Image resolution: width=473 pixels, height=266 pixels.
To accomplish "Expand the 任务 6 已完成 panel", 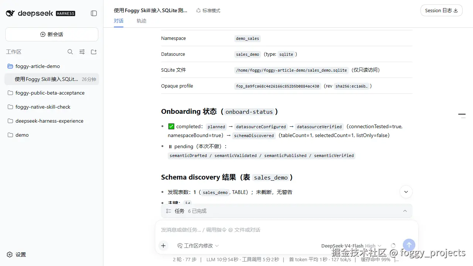I will pos(286,211).
